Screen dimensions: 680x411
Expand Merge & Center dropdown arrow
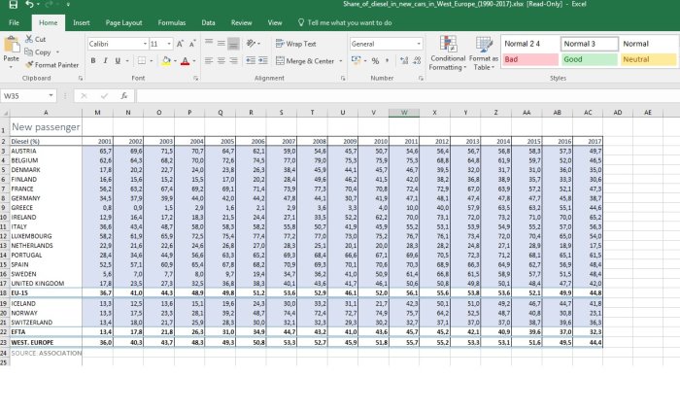tap(340, 61)
